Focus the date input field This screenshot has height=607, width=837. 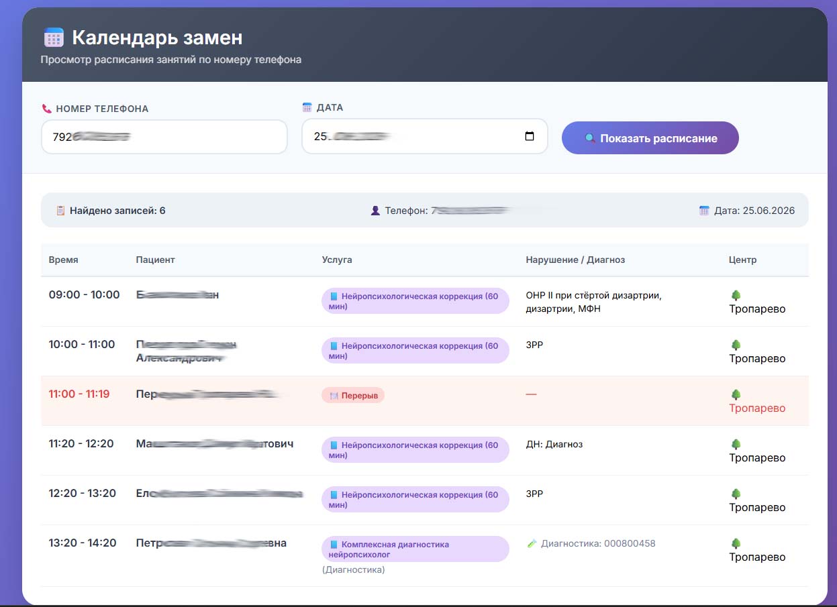pyautogui.click(x=425, y=136)
